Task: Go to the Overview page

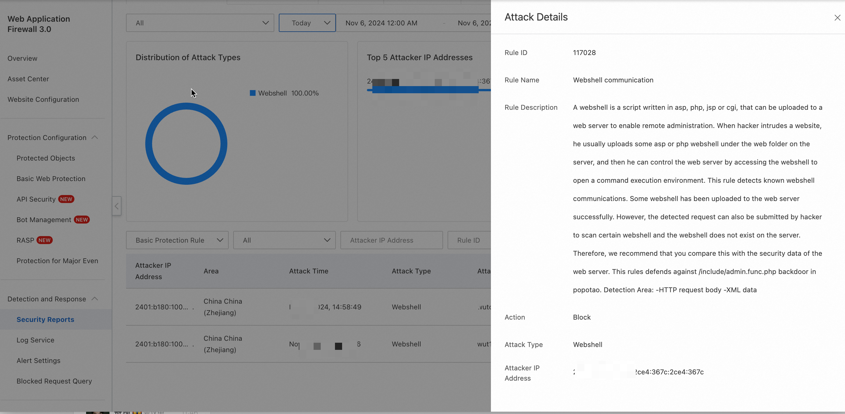Action: pyautogui.click(x=22, y=58)
